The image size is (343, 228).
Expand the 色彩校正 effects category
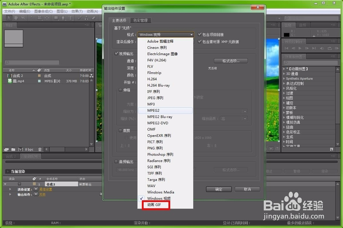click(x=284, y=132)
